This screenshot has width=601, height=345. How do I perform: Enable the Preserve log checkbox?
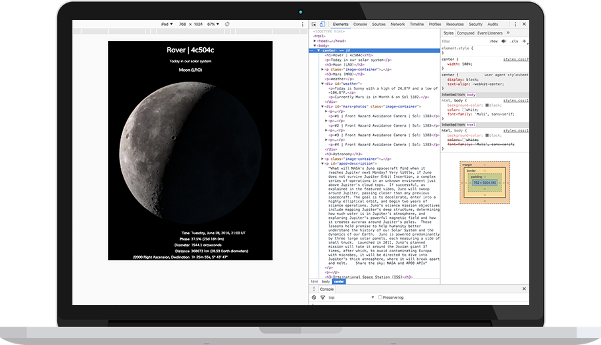point(380,297)
